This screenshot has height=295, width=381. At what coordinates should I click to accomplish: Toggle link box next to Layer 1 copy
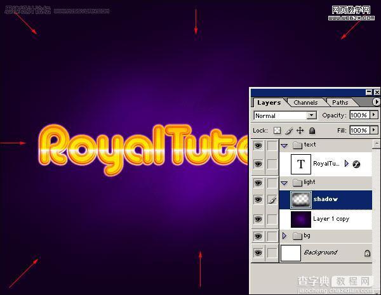(x=272, y=219)
